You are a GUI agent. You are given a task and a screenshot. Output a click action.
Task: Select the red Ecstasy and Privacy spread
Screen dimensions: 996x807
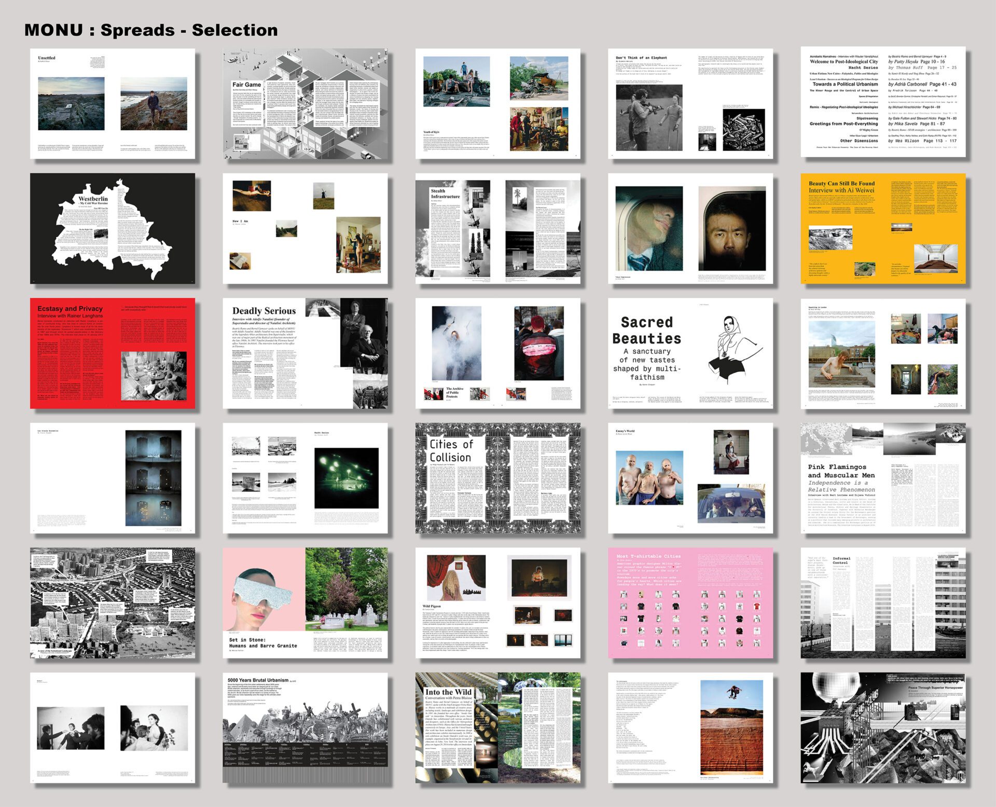[113, 353]
